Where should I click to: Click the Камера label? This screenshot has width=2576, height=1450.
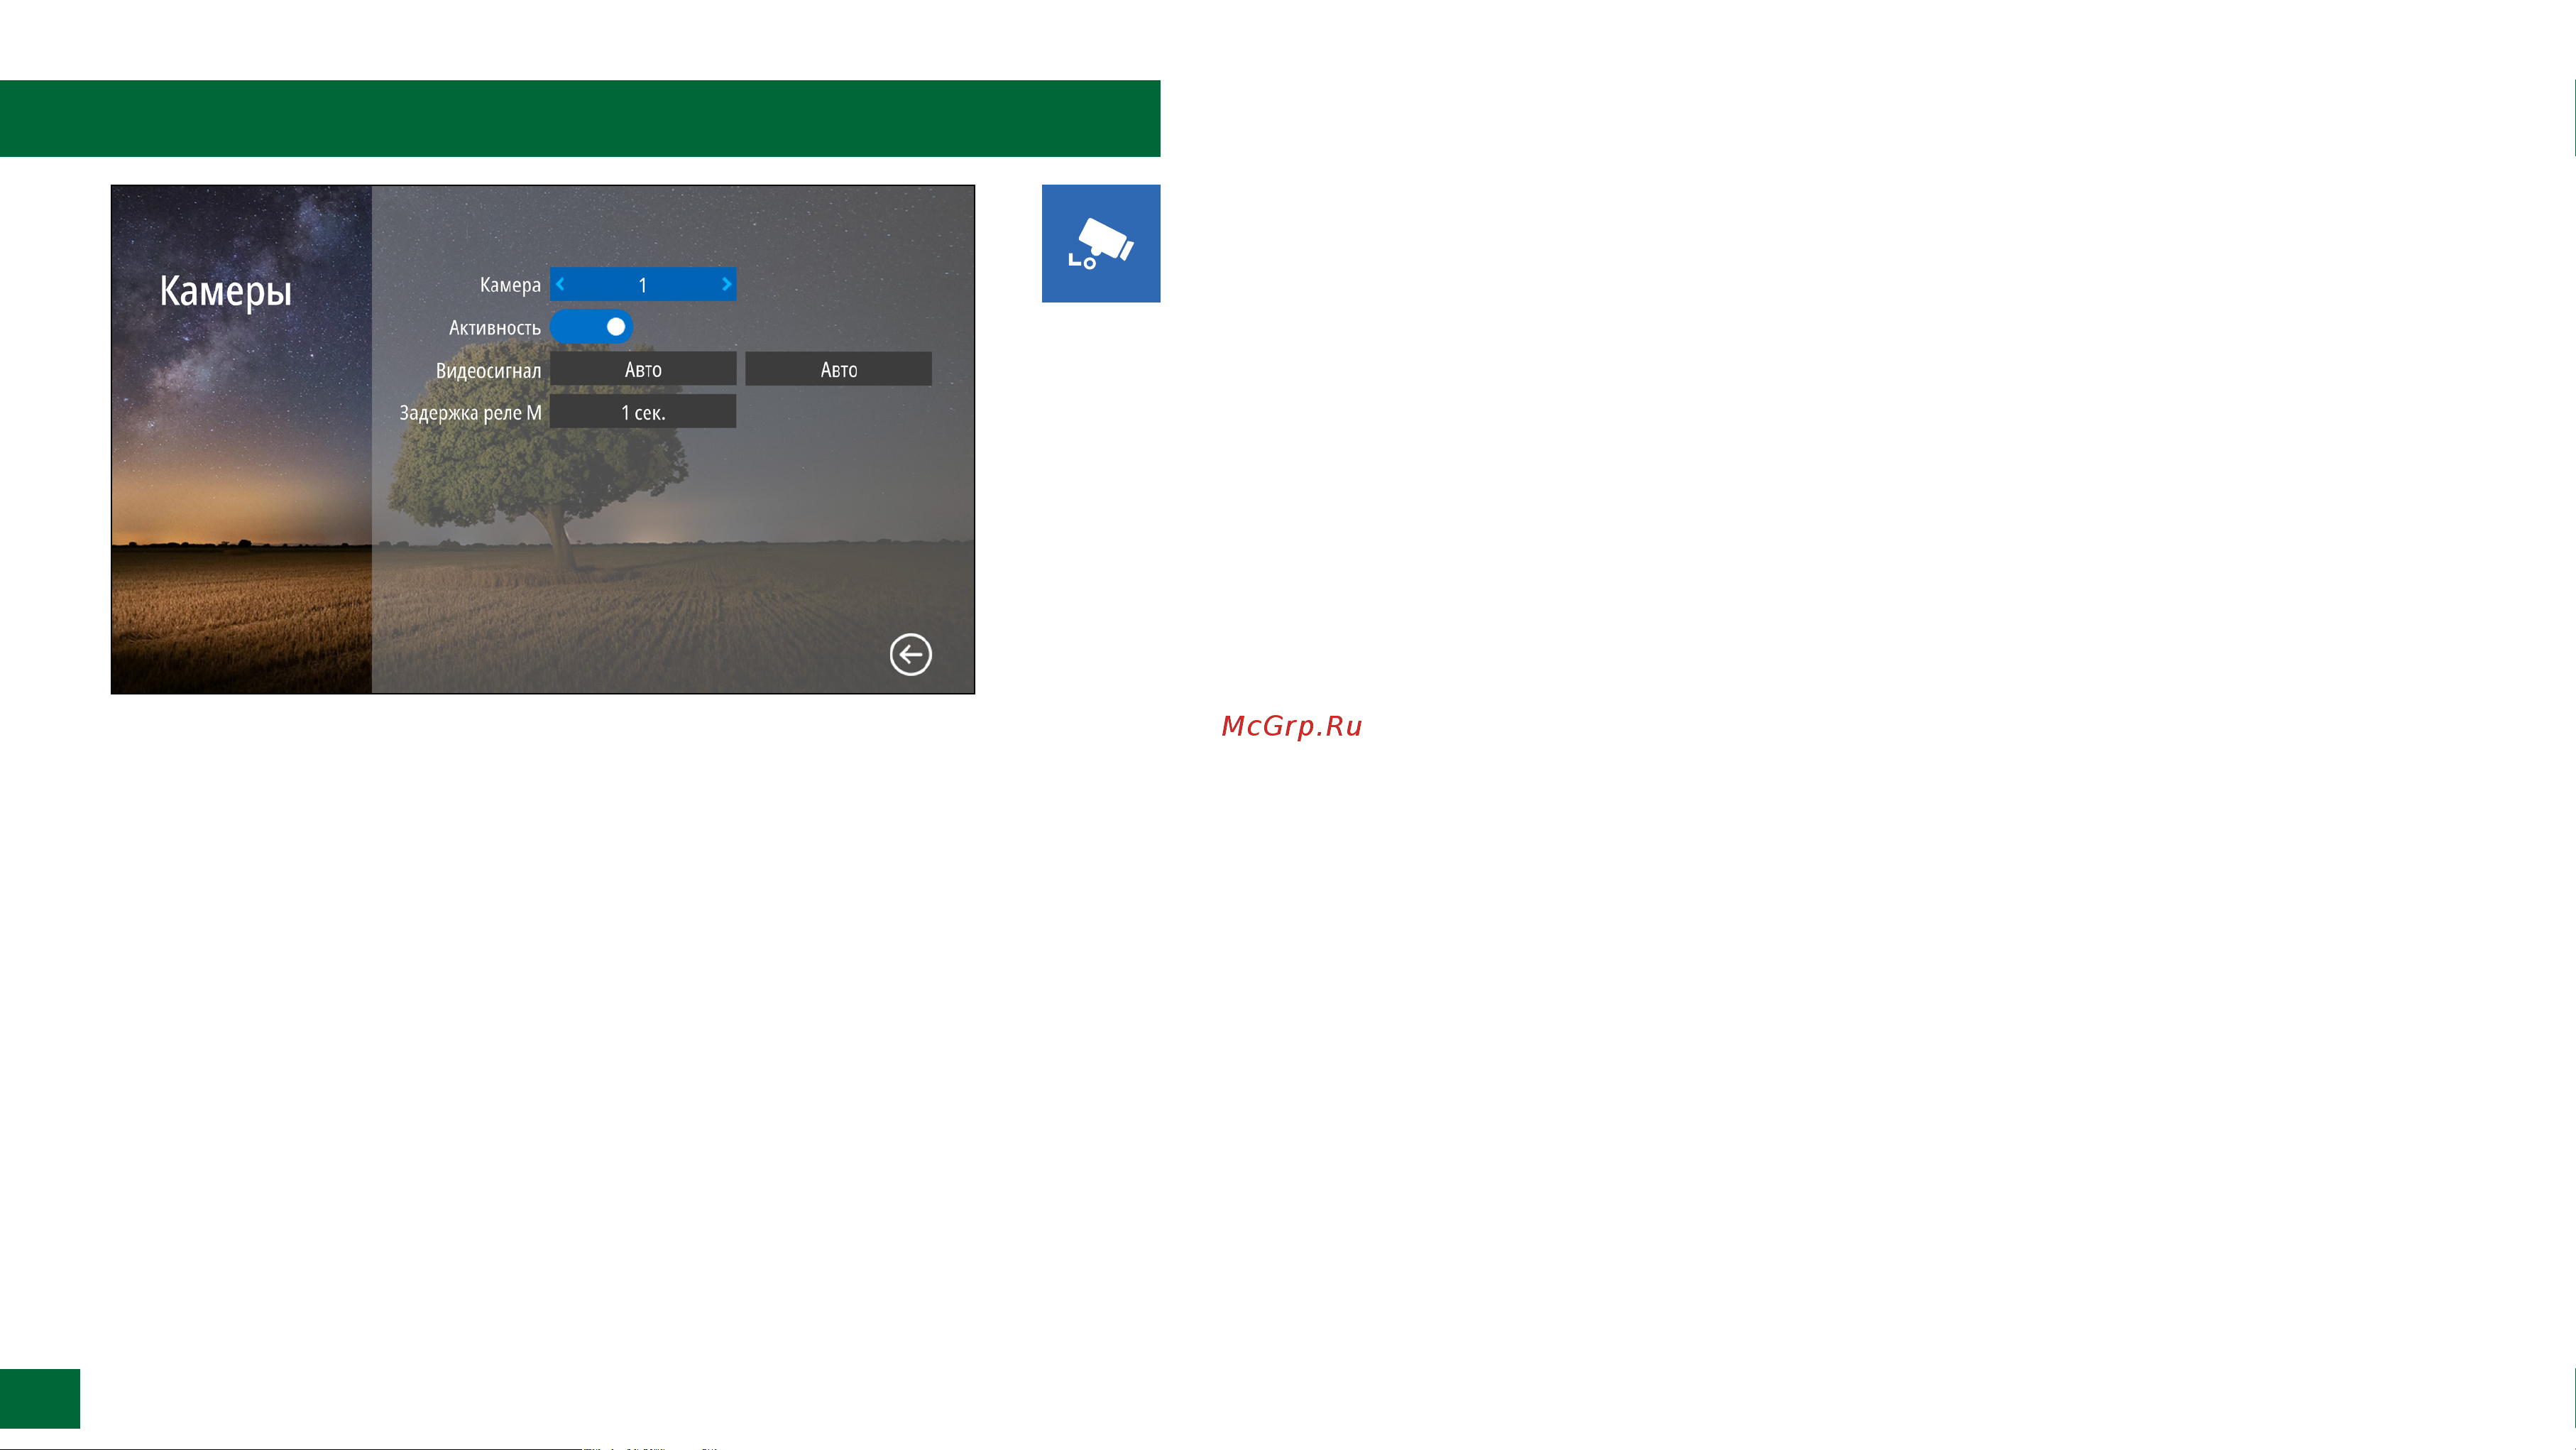pos(510,285)
